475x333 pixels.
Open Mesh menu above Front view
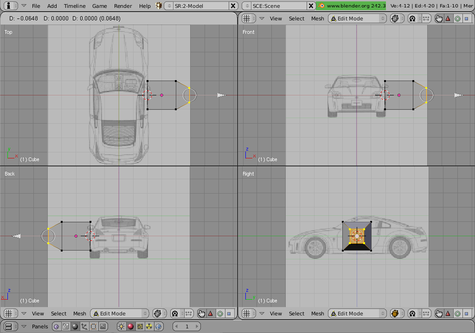coord(317,19)
